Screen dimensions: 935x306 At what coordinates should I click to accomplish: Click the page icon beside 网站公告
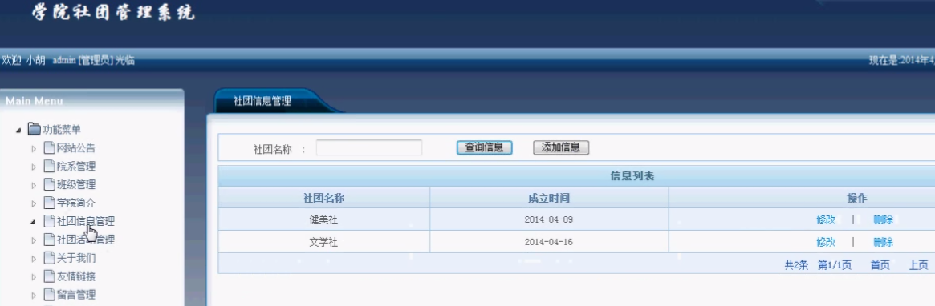pos(50,148)
